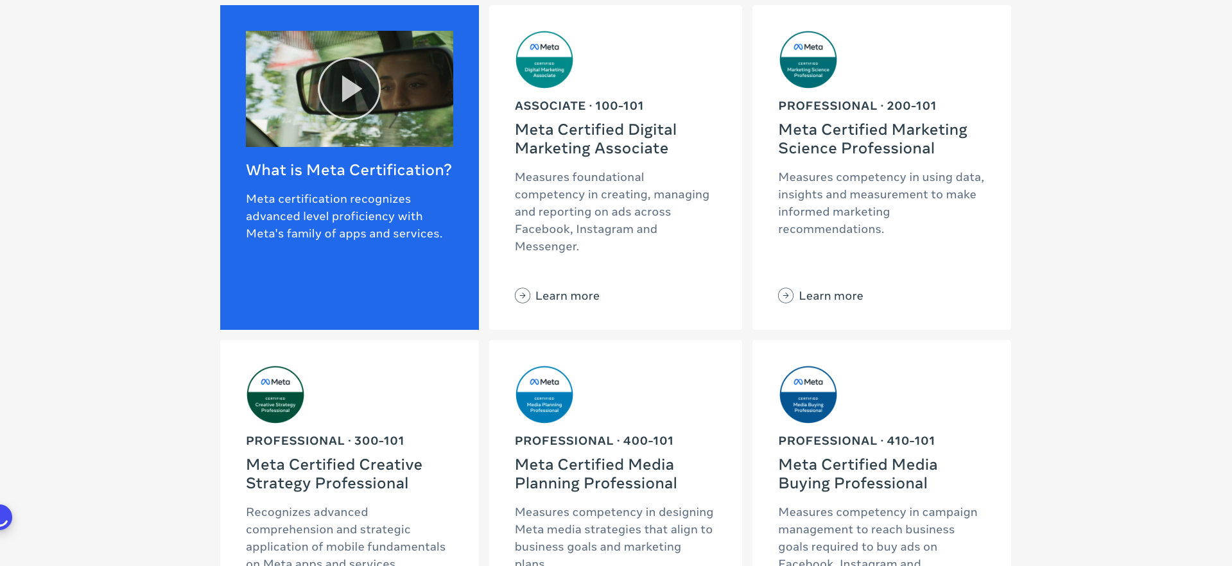Open Meta Certified Digital Marketing Associate title
1232x566 pixels.
click(596, 139)
